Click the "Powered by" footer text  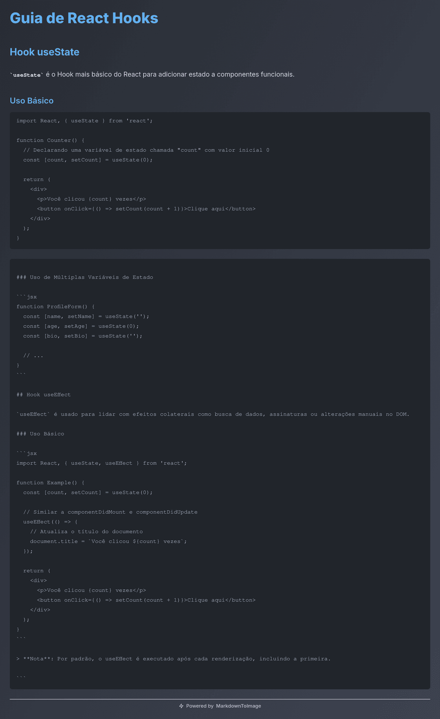point(199,706)
